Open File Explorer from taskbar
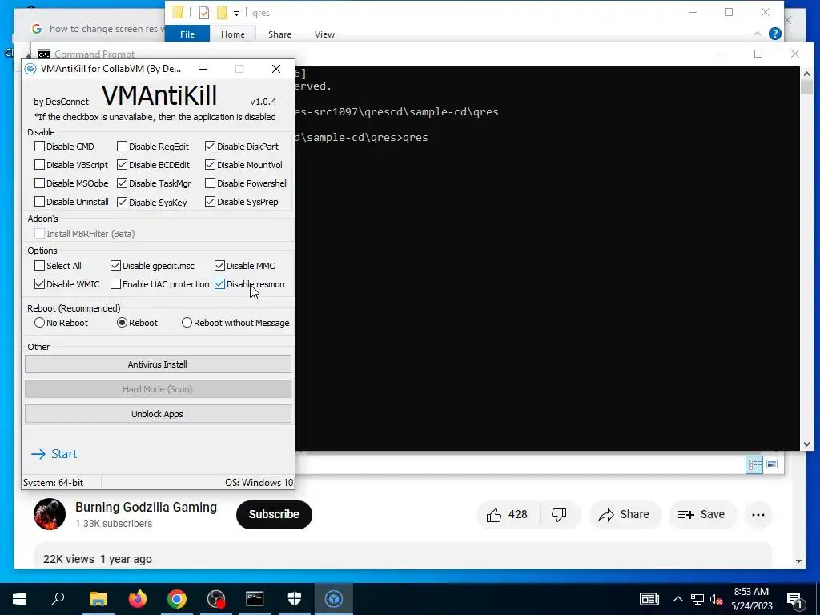 point(98,598)
